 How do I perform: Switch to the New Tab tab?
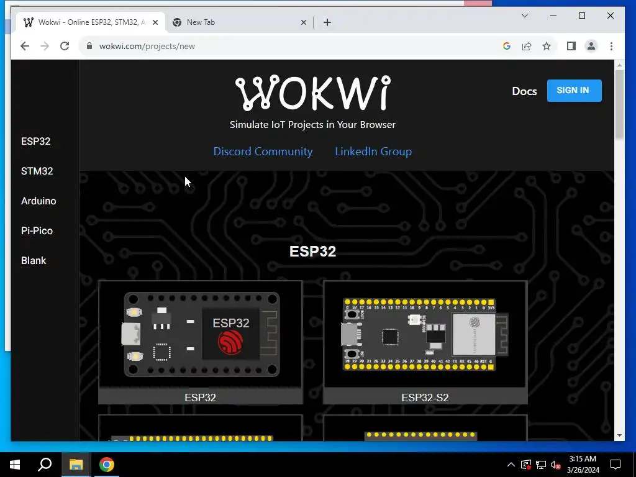coord(239,22)
